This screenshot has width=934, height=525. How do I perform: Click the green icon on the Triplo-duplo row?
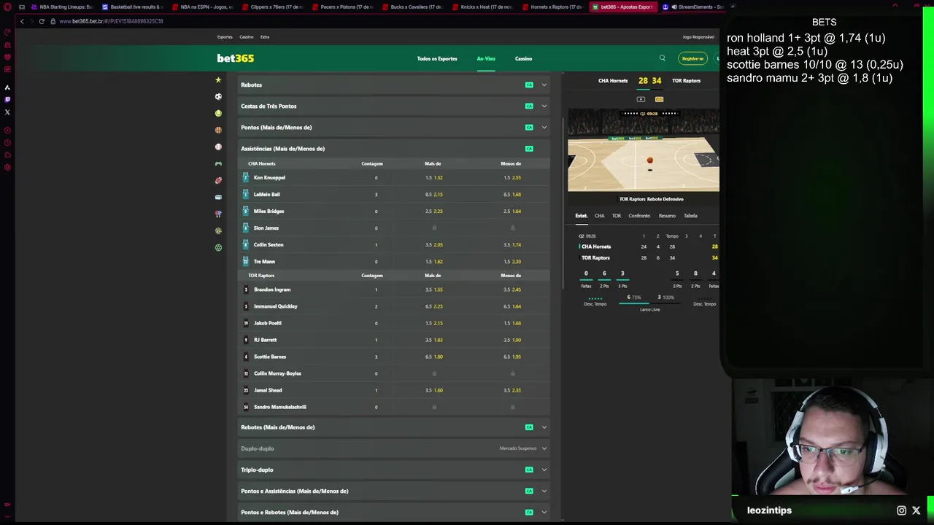pyautogui.click(x=529, y=470)
